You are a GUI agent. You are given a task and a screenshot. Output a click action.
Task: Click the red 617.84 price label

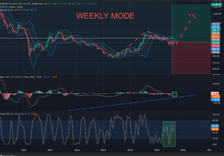(x=215, y=46)
